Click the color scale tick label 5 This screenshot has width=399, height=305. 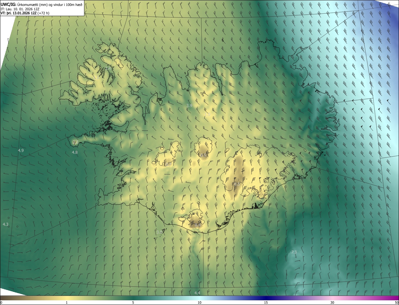point(133,303)
